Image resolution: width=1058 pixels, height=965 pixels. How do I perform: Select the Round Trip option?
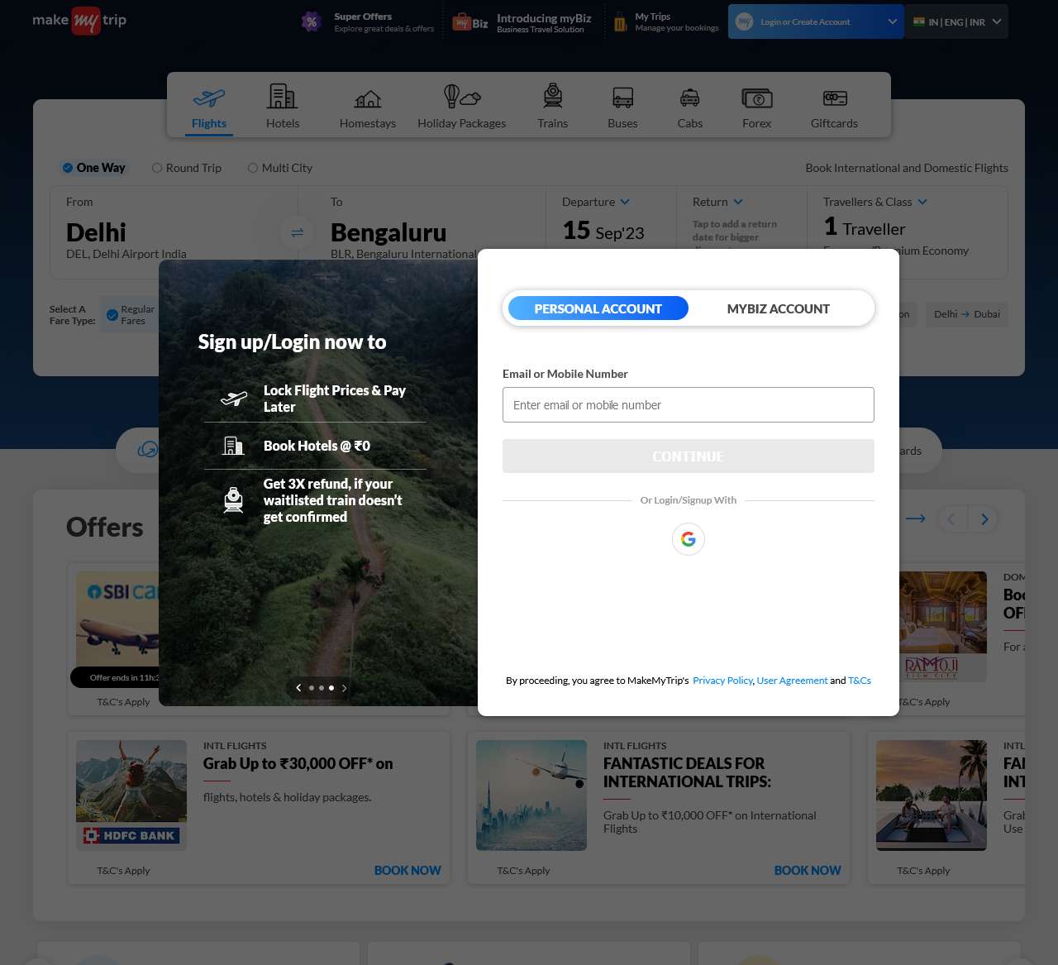pos(157,168)
